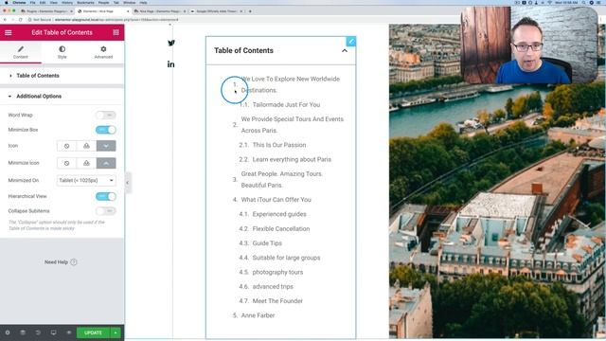The image size is (606, 341).
Task: Open the Minimized On dropdown
Action: tap(86, 181)
